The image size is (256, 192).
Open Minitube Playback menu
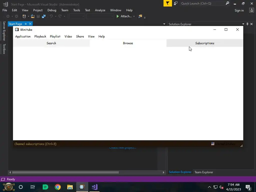pos(40,36)
